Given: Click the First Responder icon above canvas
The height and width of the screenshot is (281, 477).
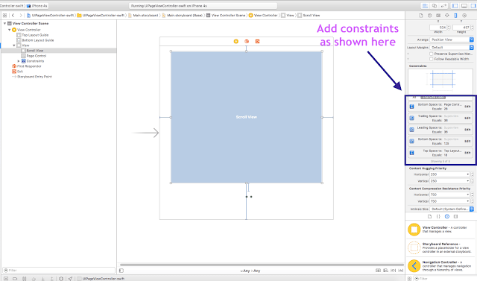Looking at the screenshot, I should click(247, 41).
